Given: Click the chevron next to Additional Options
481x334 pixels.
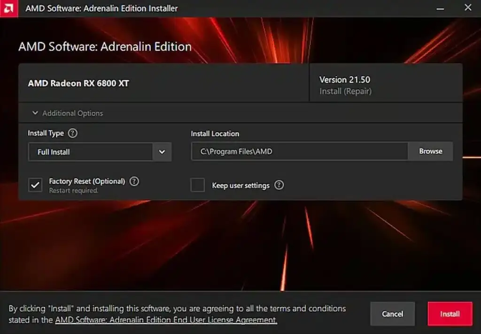Looking at the screenshot, I should coord(35,113).
